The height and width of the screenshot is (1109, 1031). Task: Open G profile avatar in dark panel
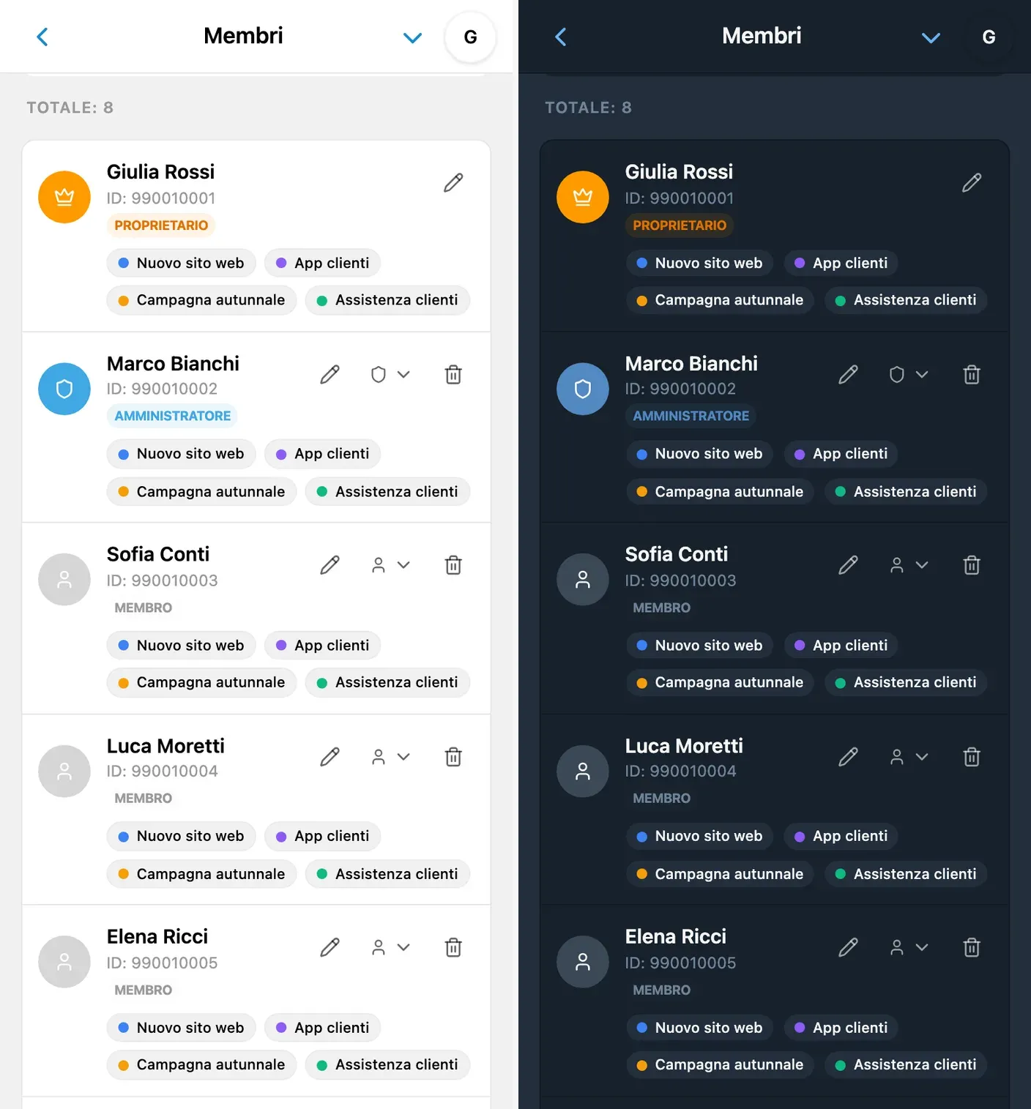[x=989, y=37]
